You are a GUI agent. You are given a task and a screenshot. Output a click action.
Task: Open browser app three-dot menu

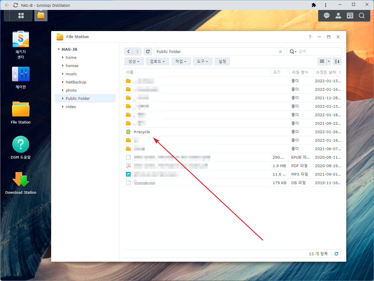pos(325,5)
